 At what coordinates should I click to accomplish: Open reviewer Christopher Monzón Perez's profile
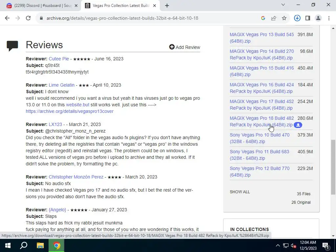pos(76,177)
